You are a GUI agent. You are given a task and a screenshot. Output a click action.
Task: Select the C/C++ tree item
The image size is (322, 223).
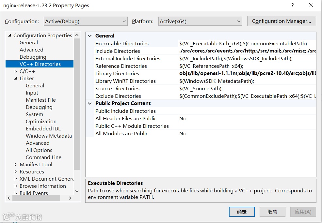(27, 71)
